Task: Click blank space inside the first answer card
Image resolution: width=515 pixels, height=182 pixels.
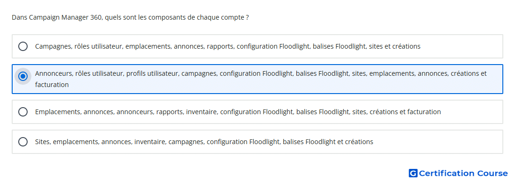Action: point(462,46)
